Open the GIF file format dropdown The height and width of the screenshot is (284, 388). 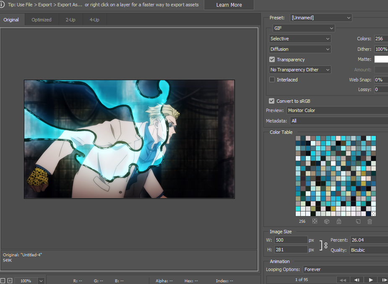click(304, 28)
